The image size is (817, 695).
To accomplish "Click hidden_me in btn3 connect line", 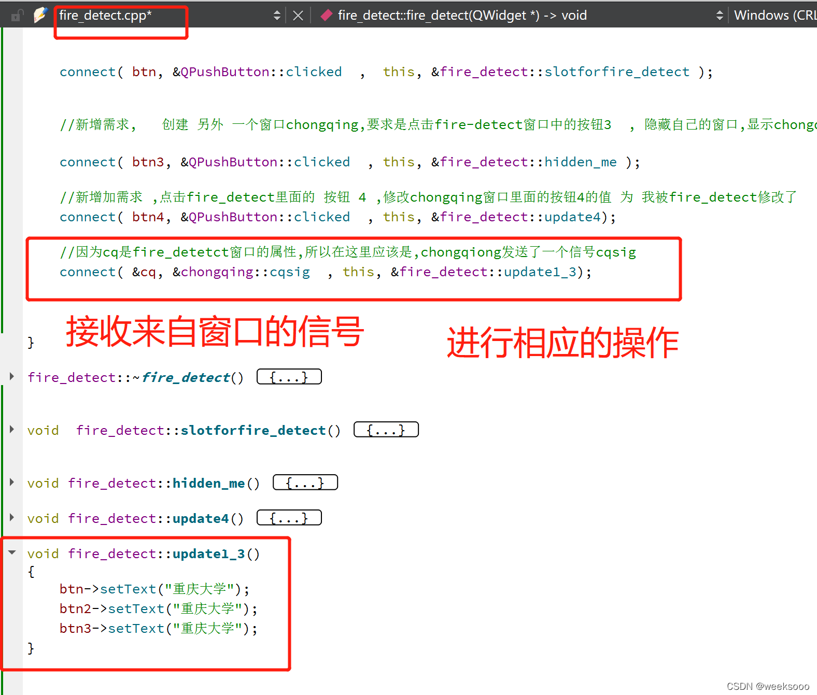I will 581,162.
